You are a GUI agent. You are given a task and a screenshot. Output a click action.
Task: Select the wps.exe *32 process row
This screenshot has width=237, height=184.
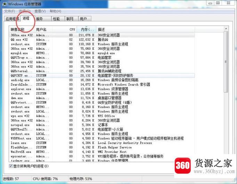(102, 116)
